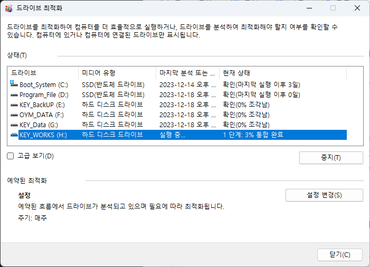Select the KEY_BackUP (E:) drive row
370x267 pixels.
(178, 104)
